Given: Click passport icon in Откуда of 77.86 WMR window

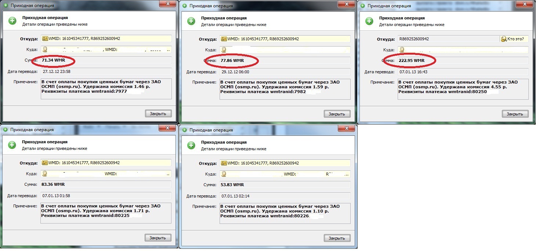Looking at the screenshot, I should tap(224, 39).
